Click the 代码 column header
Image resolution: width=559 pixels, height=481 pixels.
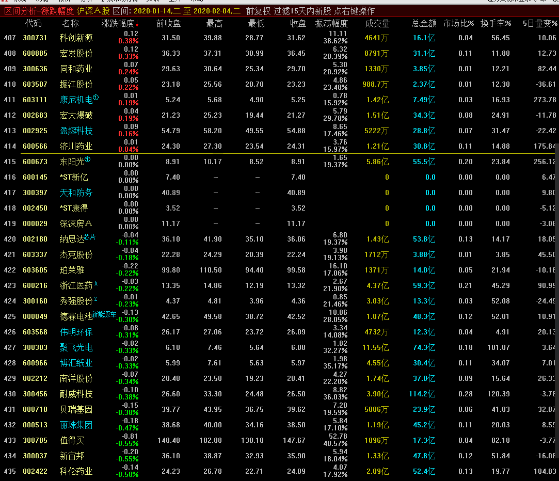coord(34,24)
